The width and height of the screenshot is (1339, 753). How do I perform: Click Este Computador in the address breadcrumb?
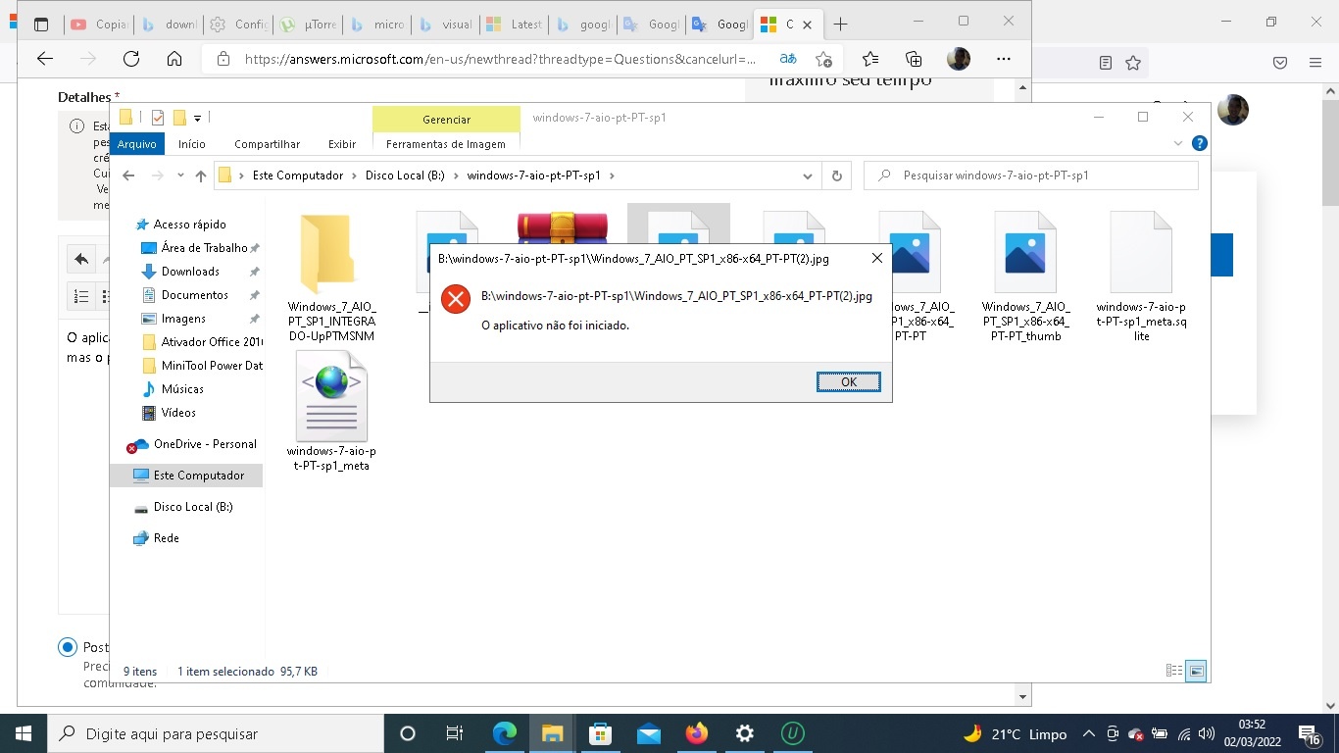(x=298, y=176)
